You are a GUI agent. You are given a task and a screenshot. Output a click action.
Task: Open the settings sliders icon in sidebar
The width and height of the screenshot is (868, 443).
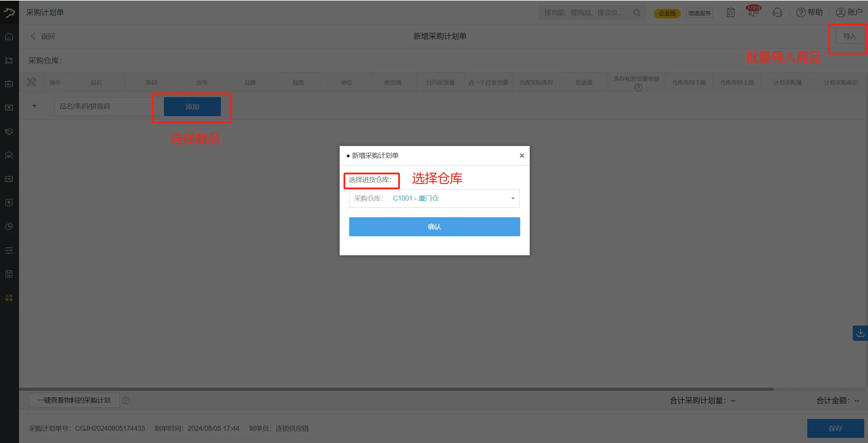[x=9, y=251]
